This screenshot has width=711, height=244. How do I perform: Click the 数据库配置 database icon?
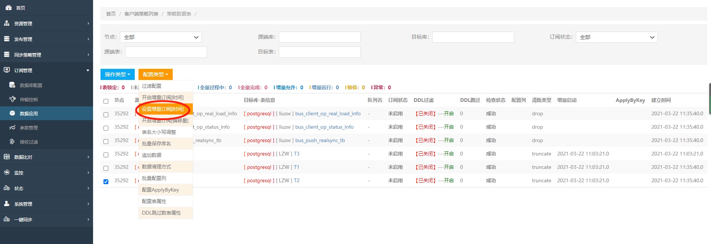pos(12,85)
